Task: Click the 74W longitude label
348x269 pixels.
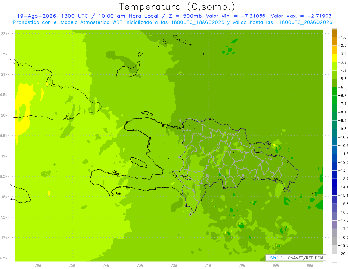Action: [x=106, y=265]
